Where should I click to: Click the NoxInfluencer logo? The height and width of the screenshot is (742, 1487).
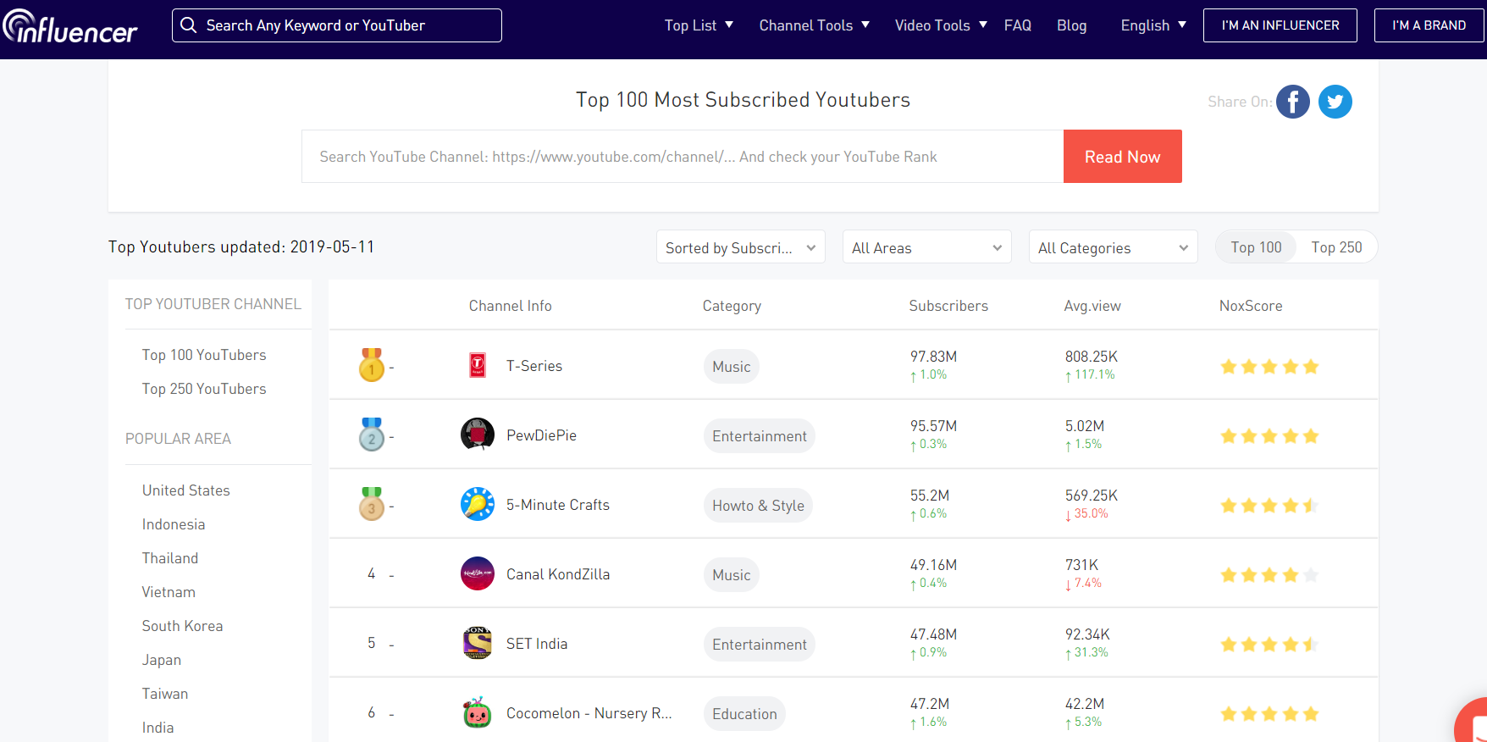coord(69,26)
